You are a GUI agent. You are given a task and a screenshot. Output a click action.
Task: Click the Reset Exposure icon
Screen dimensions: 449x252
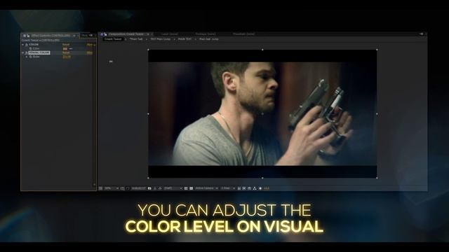260,188
